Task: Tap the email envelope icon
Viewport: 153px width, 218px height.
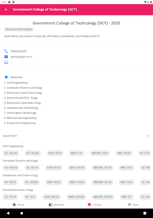Action: point(6,57)
